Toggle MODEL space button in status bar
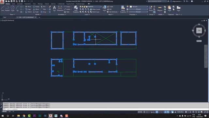This screenshot has height=118, width=209. pyautogui.click(x=140, y=112)
